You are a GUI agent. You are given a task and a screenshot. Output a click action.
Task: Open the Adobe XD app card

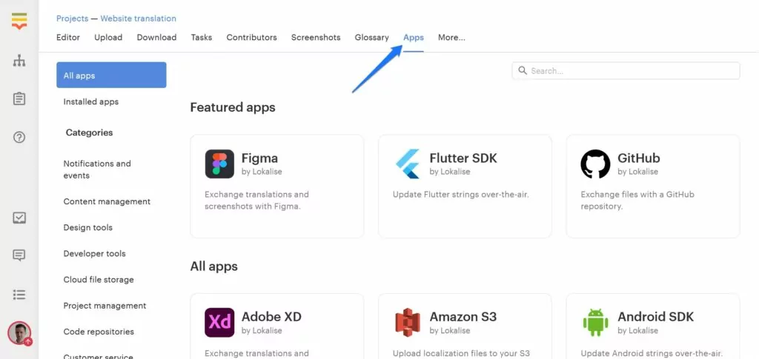277,326
